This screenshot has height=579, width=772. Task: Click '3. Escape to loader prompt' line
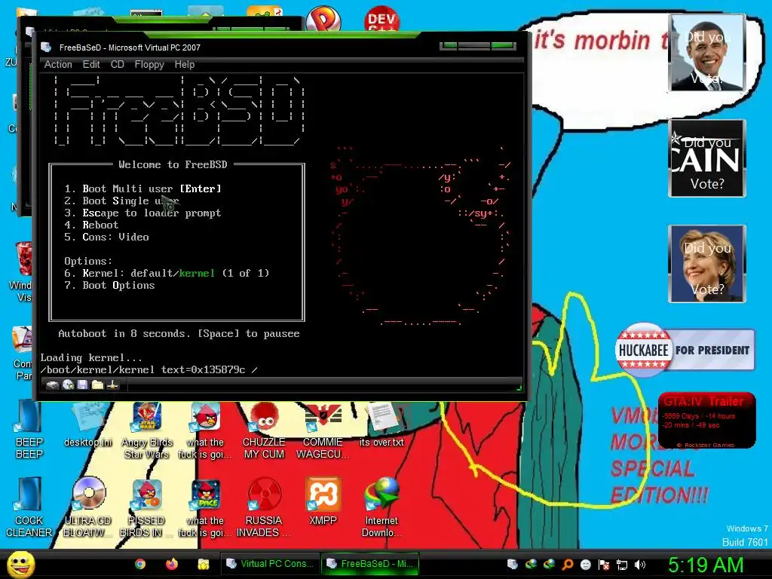point(142,213)
